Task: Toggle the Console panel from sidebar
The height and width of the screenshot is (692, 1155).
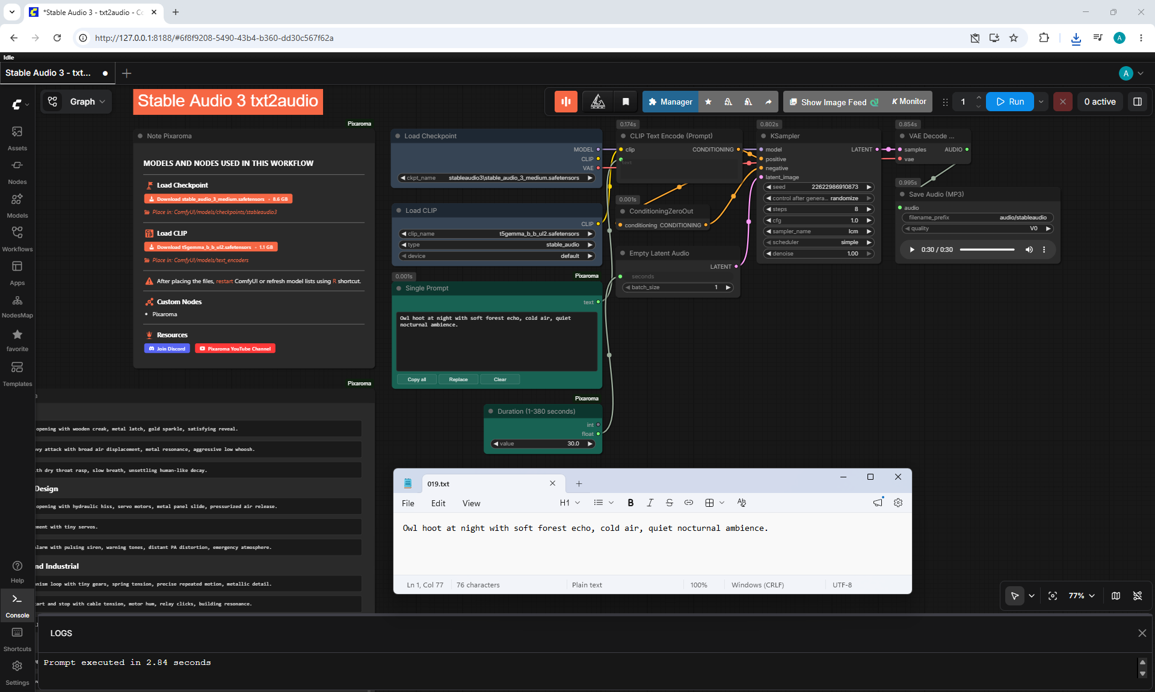Action: [17, 605]
